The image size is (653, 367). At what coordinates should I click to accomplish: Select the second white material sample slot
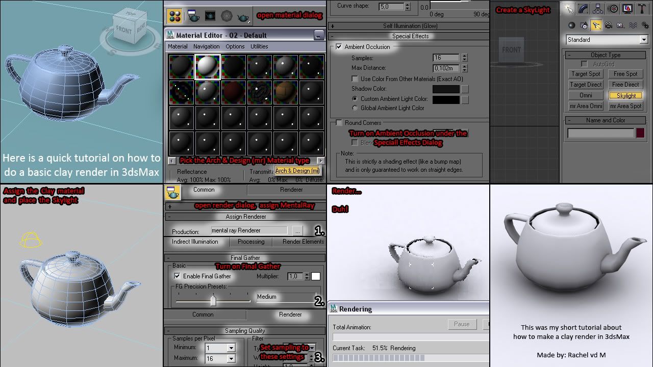208,66
